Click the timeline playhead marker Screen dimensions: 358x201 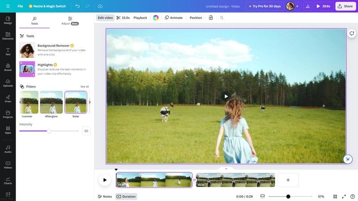[x=116, y=170]
